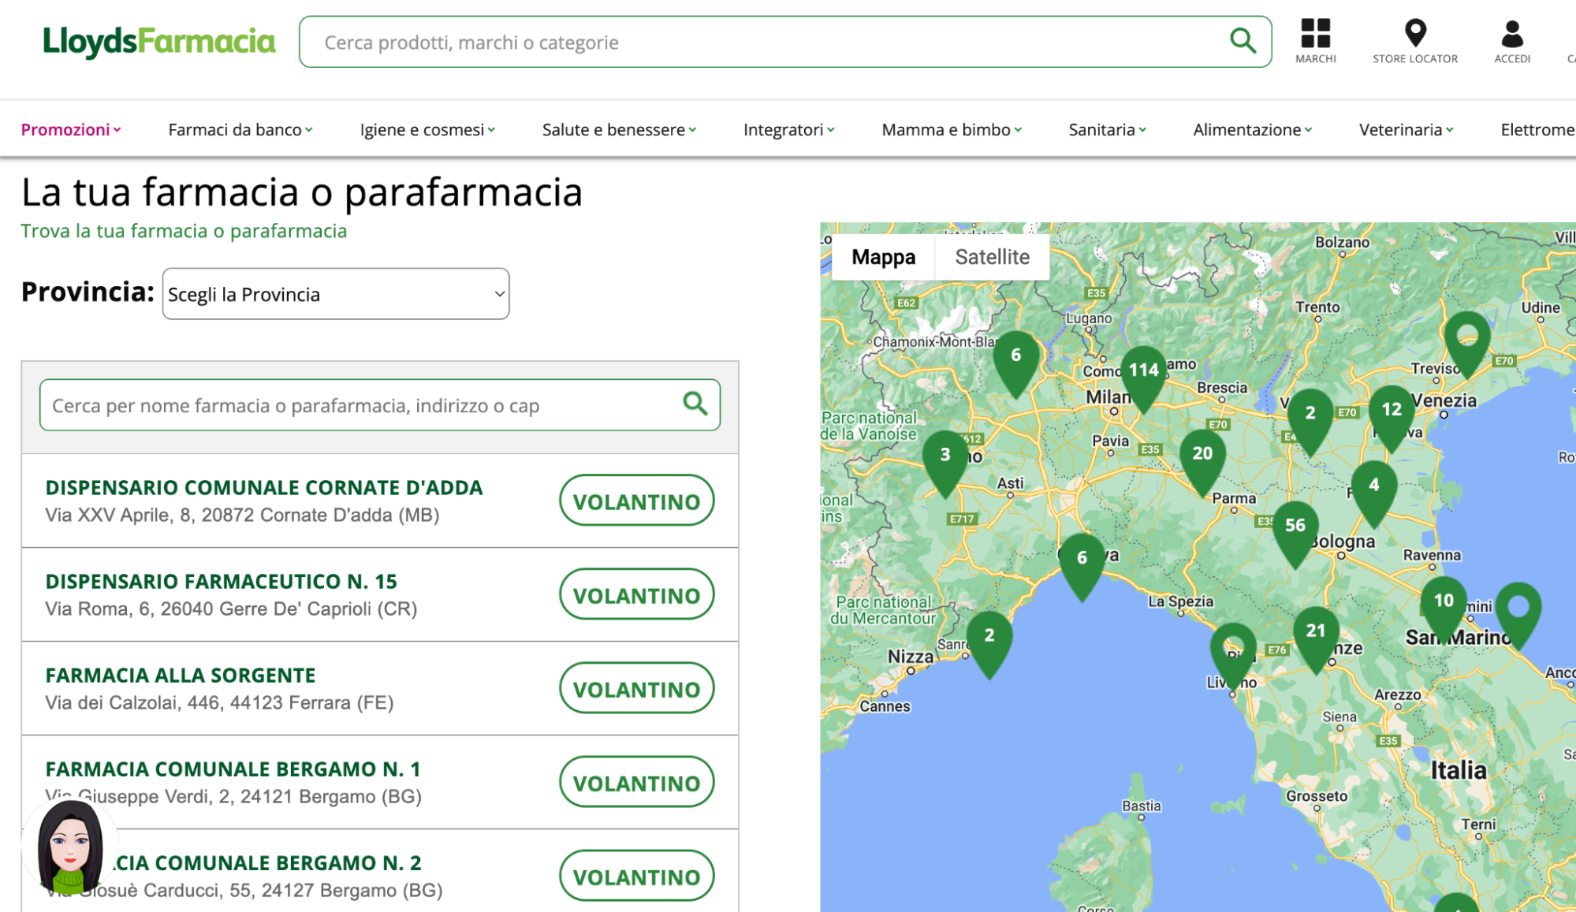1576x912 pixels.
Task: Expand the Integratori menu
Action: click(x=788, y=129)
